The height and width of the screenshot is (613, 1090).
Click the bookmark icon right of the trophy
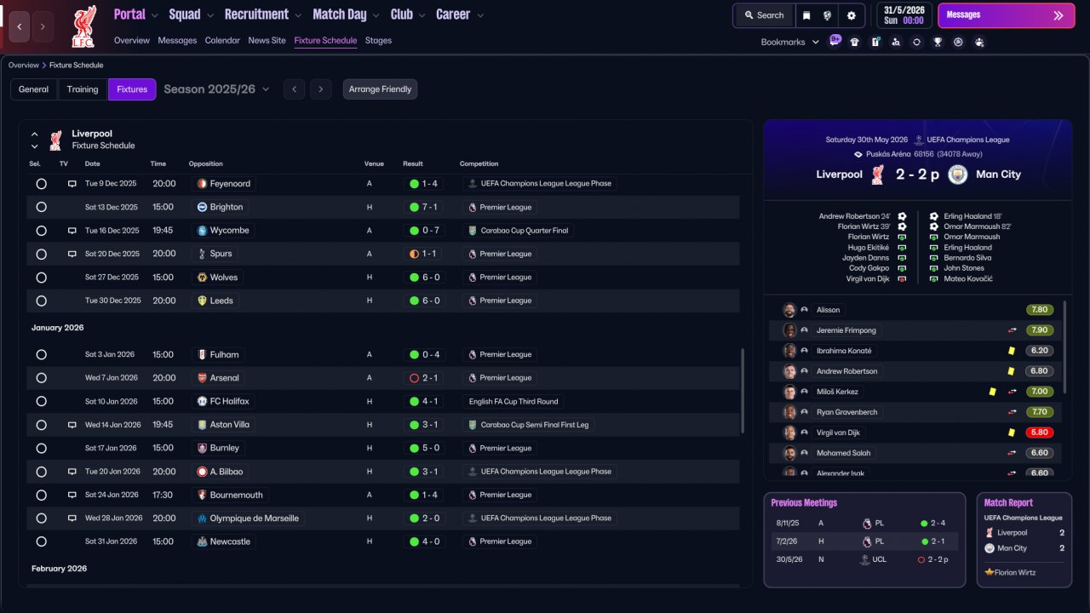pos(958,42)
